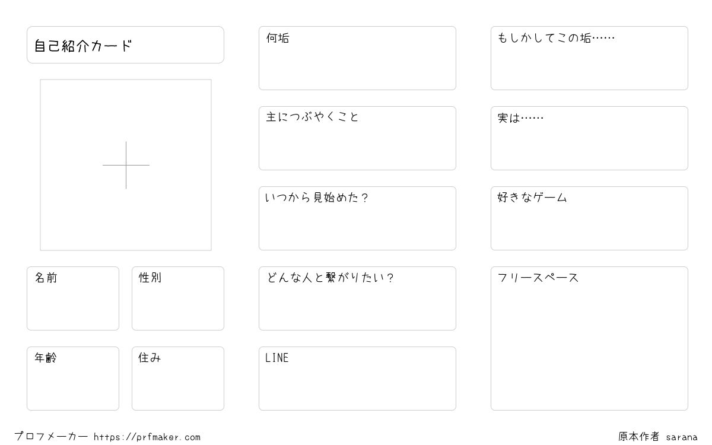The height and width of the screenshot is (445, 712).
Task: Click the 性別 gender box
Action: coord(178,298)
